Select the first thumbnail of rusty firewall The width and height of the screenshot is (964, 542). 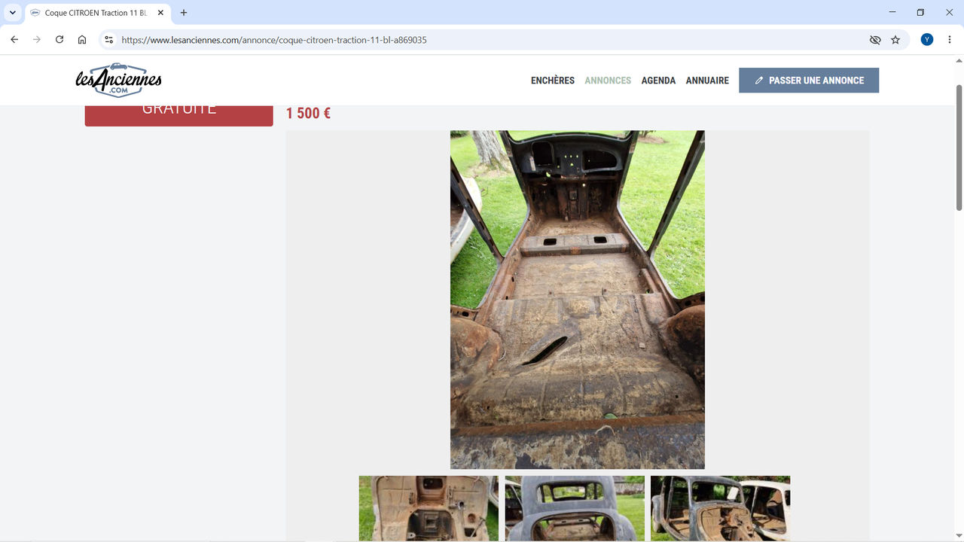tap(429, 508)
